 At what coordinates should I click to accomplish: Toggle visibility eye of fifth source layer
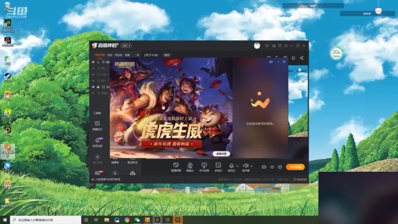pos(93,87)
